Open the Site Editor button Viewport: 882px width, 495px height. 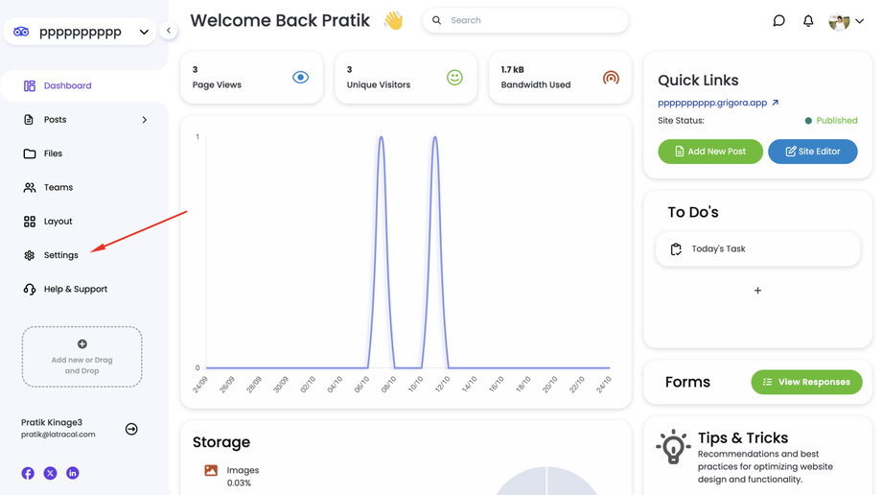tap(812, 152)
